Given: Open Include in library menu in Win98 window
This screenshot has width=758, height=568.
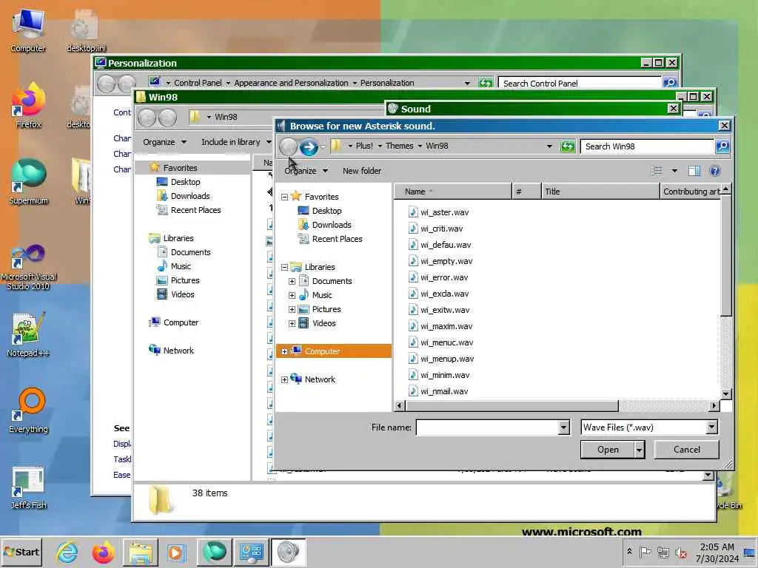Looking at the screenshot, I should point(236,142).
